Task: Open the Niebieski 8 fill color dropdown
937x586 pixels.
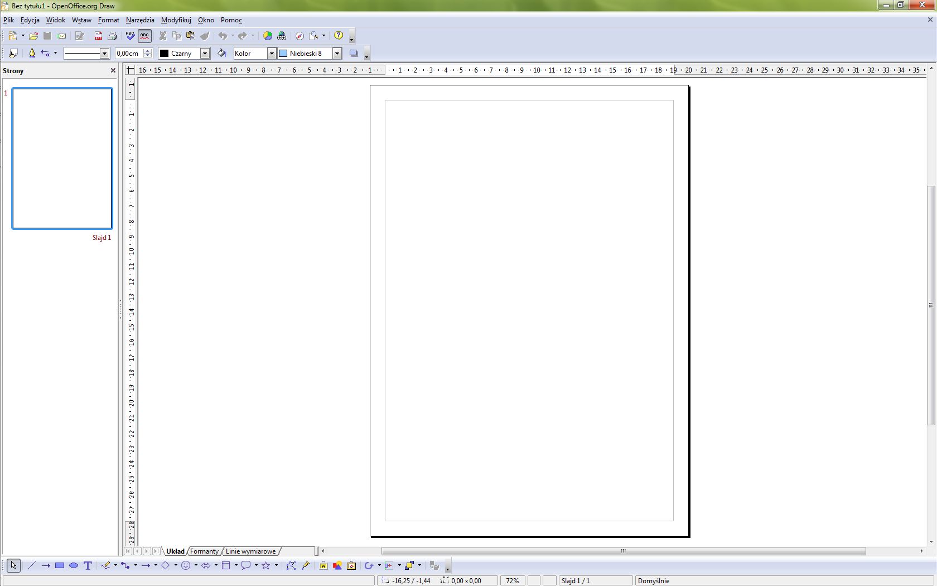Action: tap(337, 53)
